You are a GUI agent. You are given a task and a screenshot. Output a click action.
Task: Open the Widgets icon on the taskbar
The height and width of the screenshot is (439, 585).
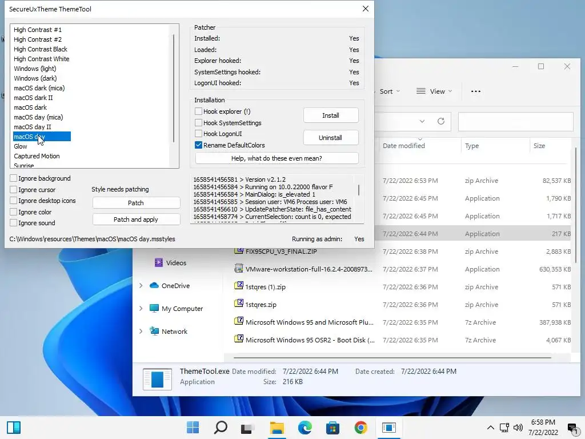(14, 428)
